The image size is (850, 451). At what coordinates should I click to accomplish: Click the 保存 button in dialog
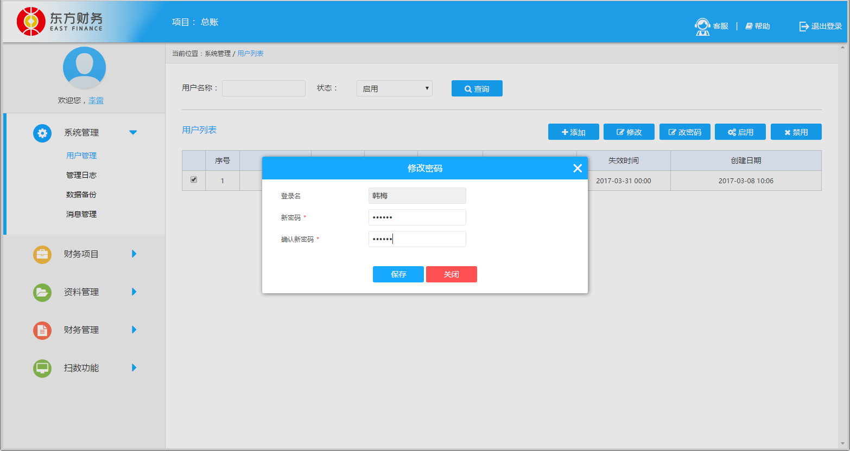point(398,274)
